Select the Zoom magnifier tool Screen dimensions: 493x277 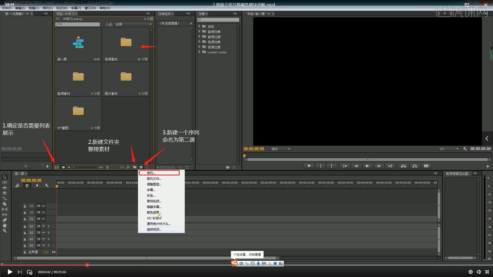click(x=5, y=231)
